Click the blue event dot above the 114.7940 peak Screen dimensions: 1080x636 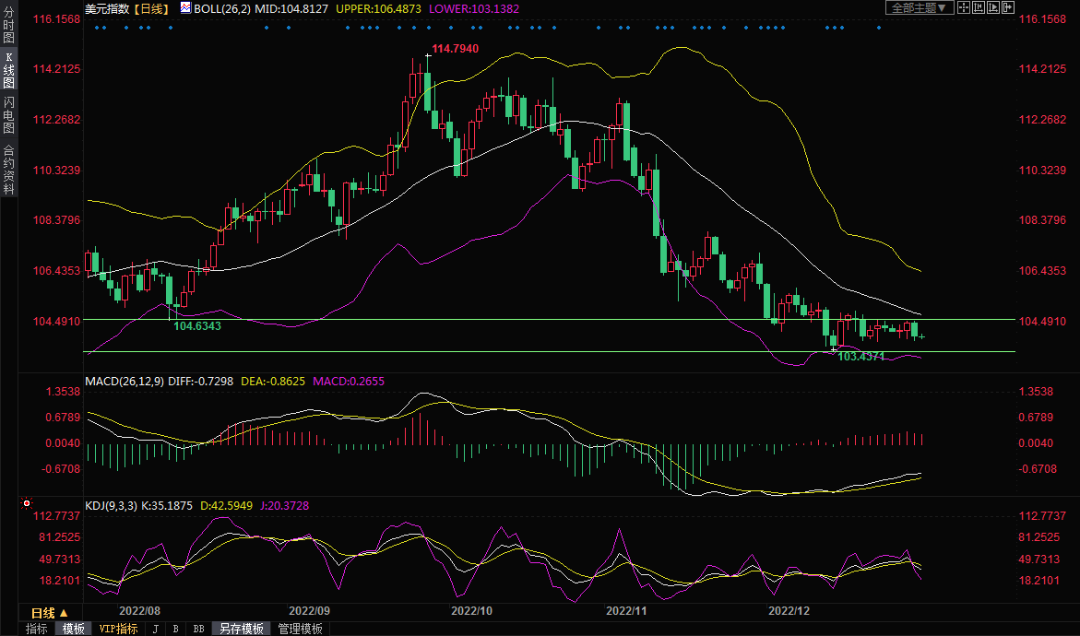pyautogui.click(x=428, y=28)
